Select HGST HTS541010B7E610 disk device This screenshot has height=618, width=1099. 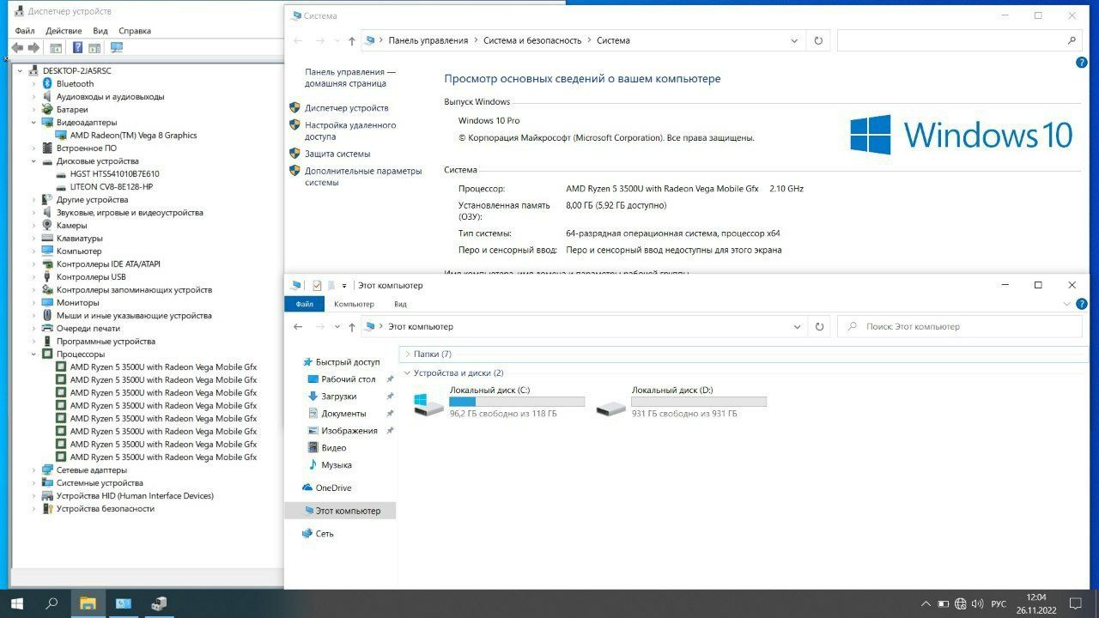114,174
